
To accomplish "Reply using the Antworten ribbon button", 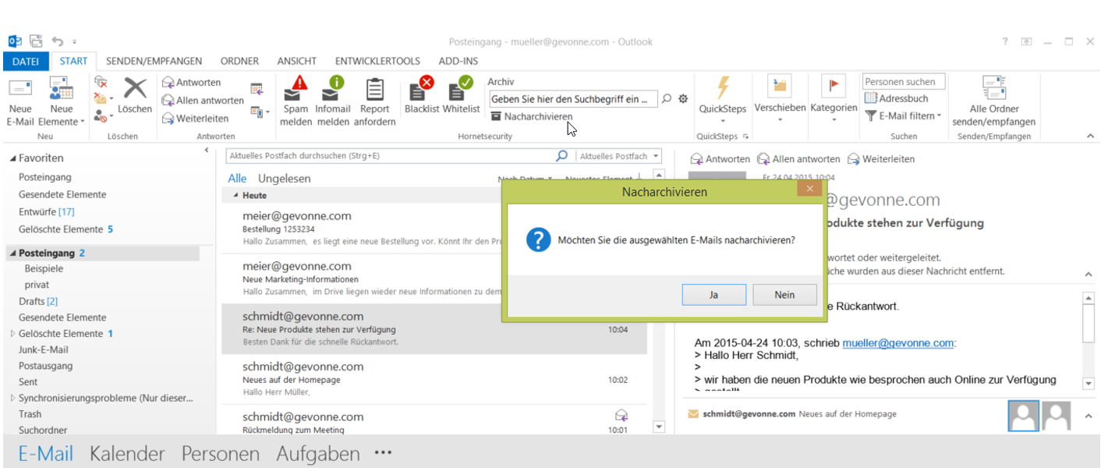I will pos(192,83).
